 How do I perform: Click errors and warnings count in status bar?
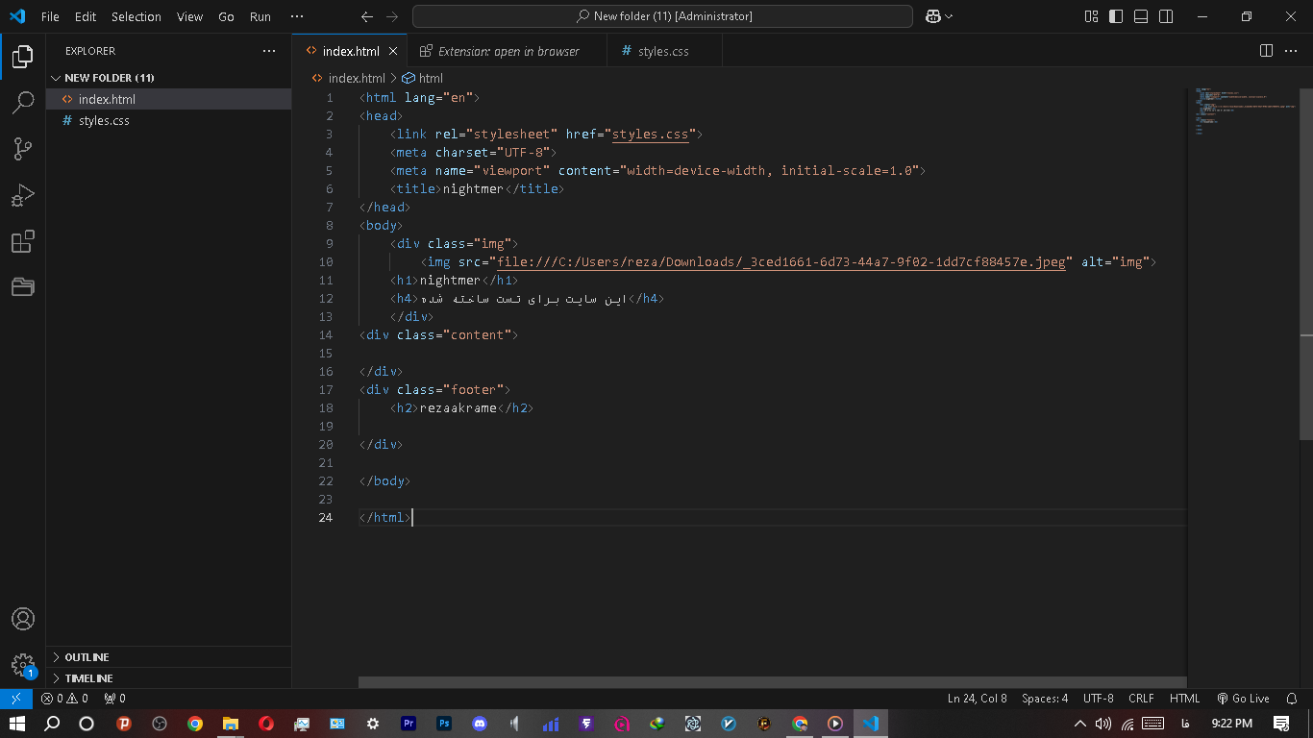coord(64,699)
